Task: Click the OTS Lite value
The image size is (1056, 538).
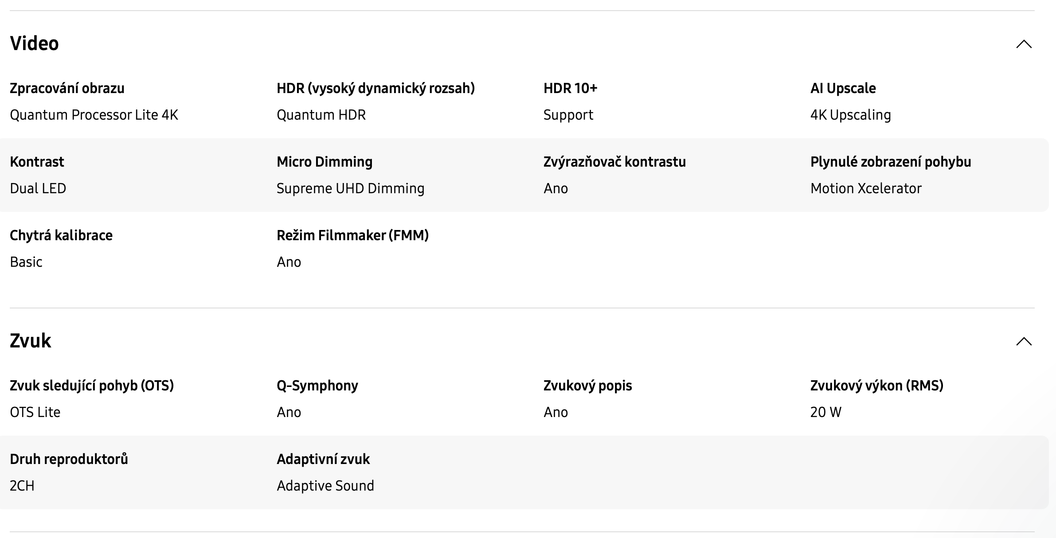Action: coord(35,412)
